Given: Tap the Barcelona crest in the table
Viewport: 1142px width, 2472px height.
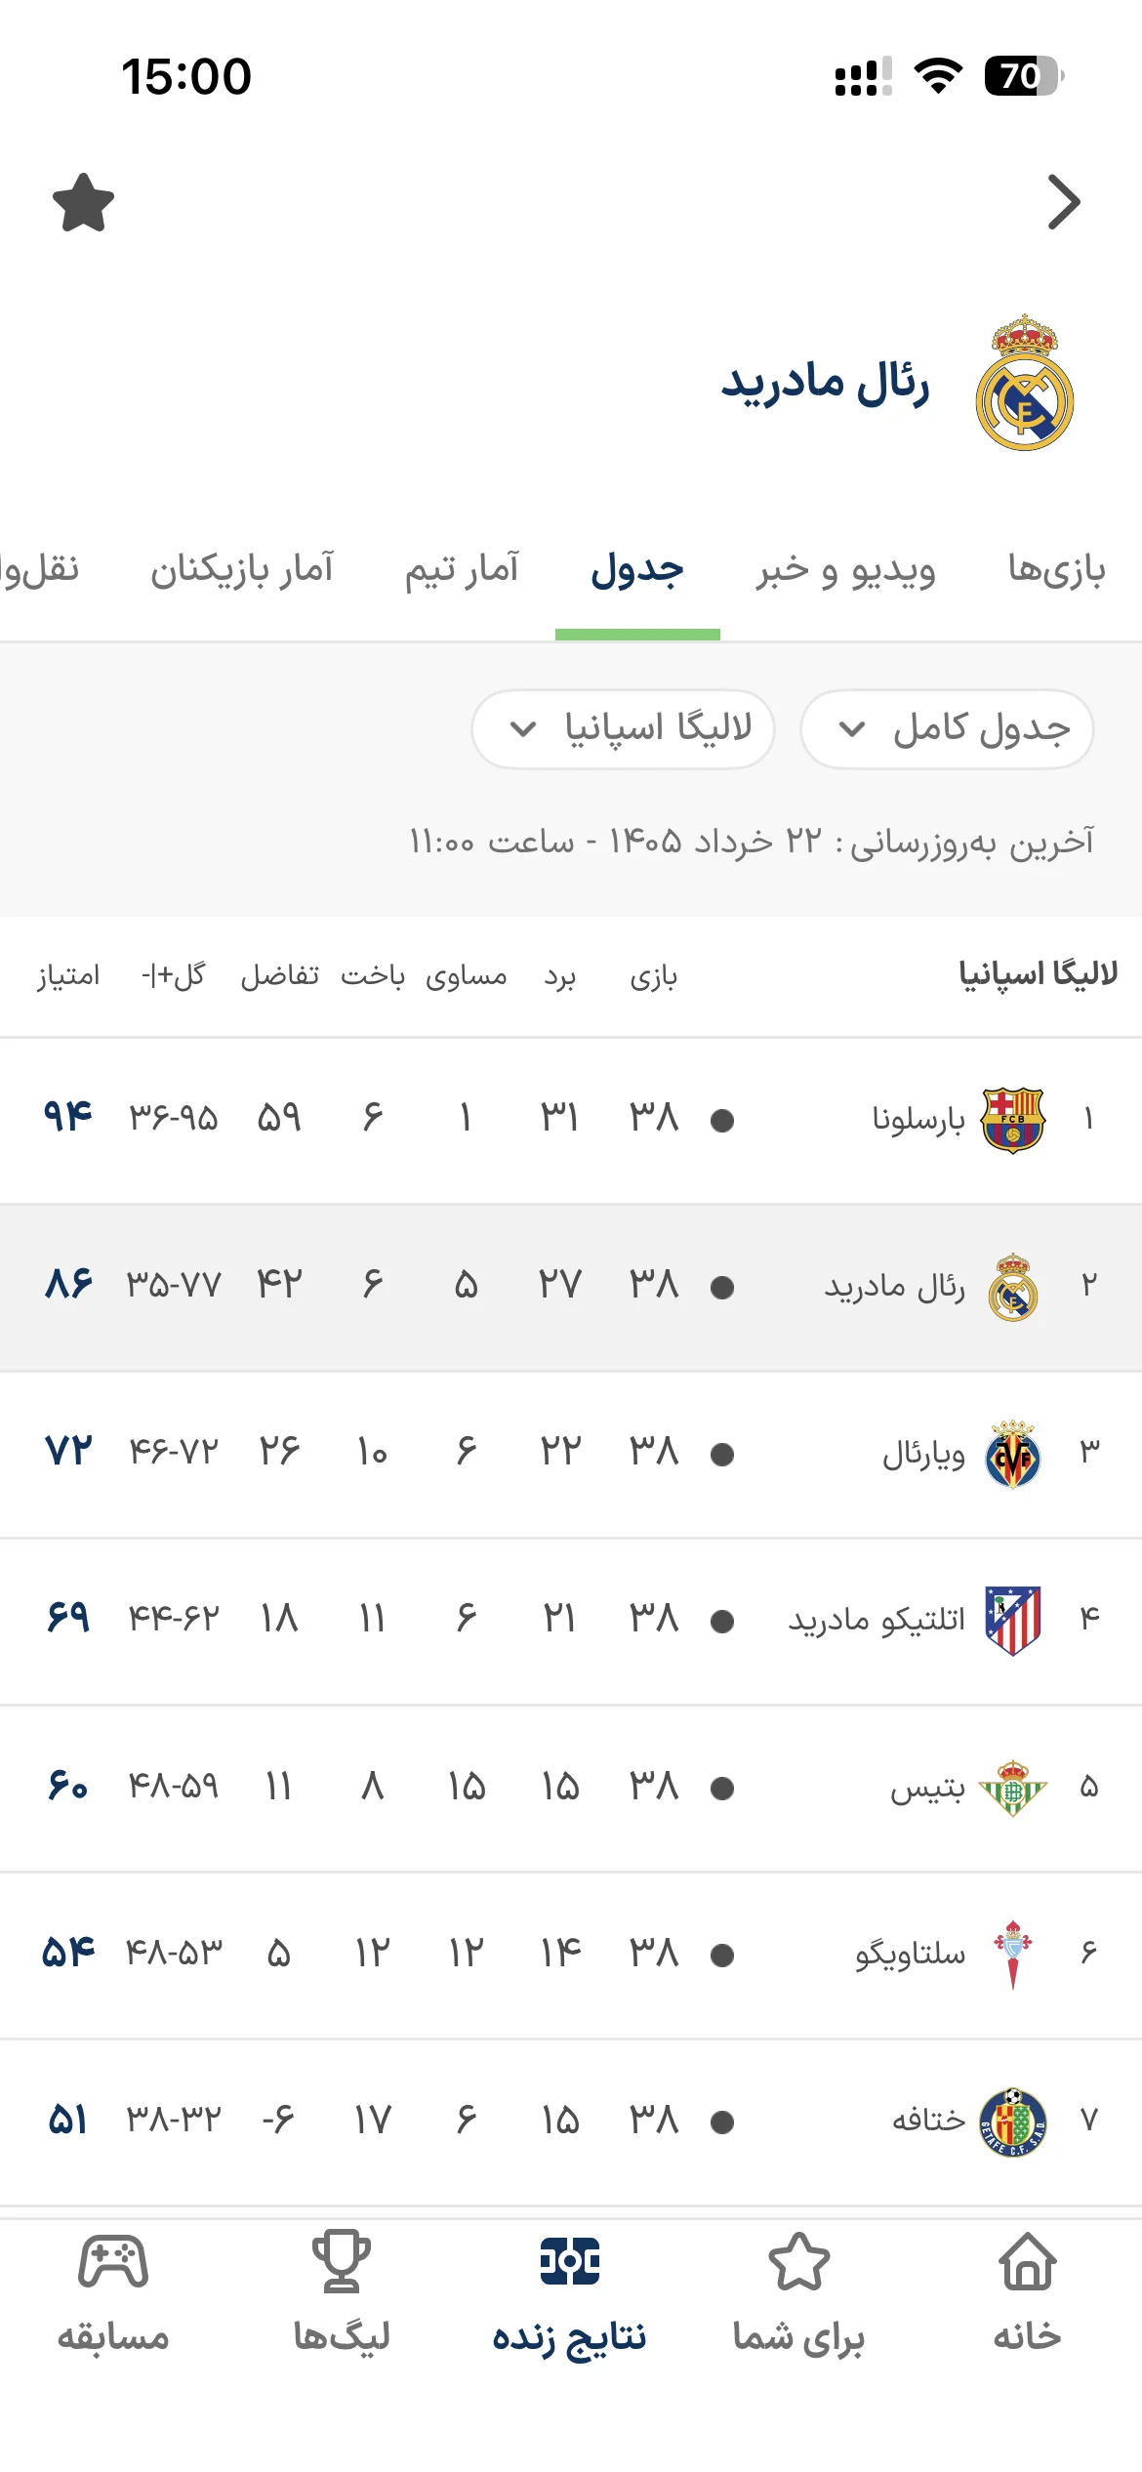Looking at the screenshot, I should pyautogui.click(x=1013, y=1120).
